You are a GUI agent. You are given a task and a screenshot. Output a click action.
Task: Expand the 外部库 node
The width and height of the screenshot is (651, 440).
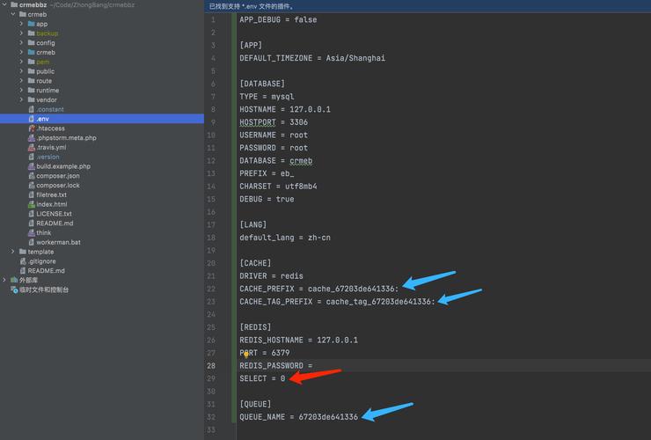point(4,280)
